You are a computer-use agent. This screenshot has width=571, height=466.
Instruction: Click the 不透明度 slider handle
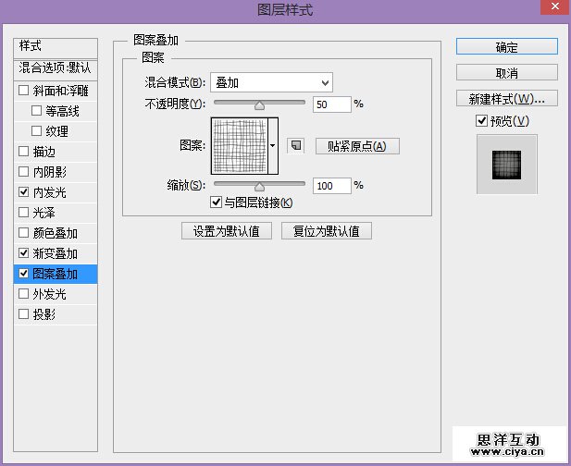tap(259, 105)
